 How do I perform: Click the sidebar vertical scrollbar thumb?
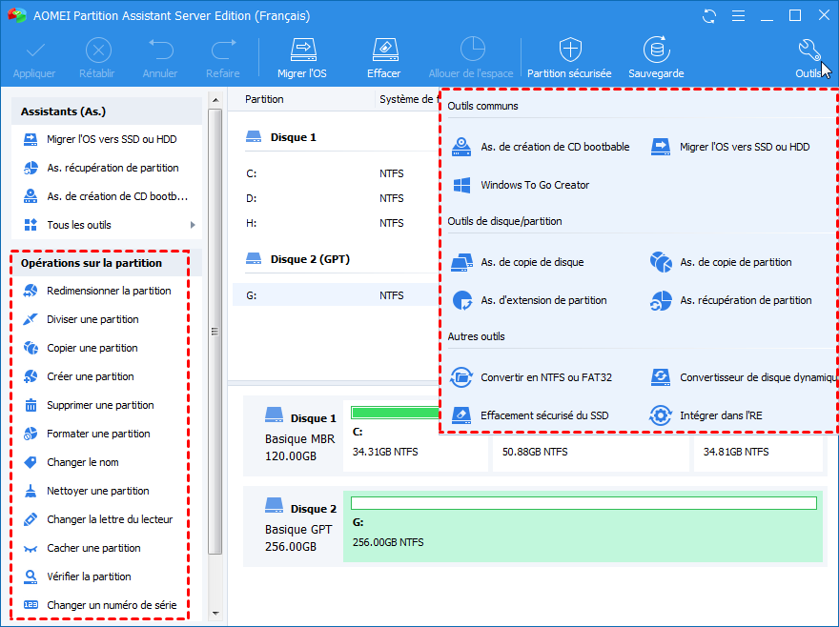click(x=215, y=332)
